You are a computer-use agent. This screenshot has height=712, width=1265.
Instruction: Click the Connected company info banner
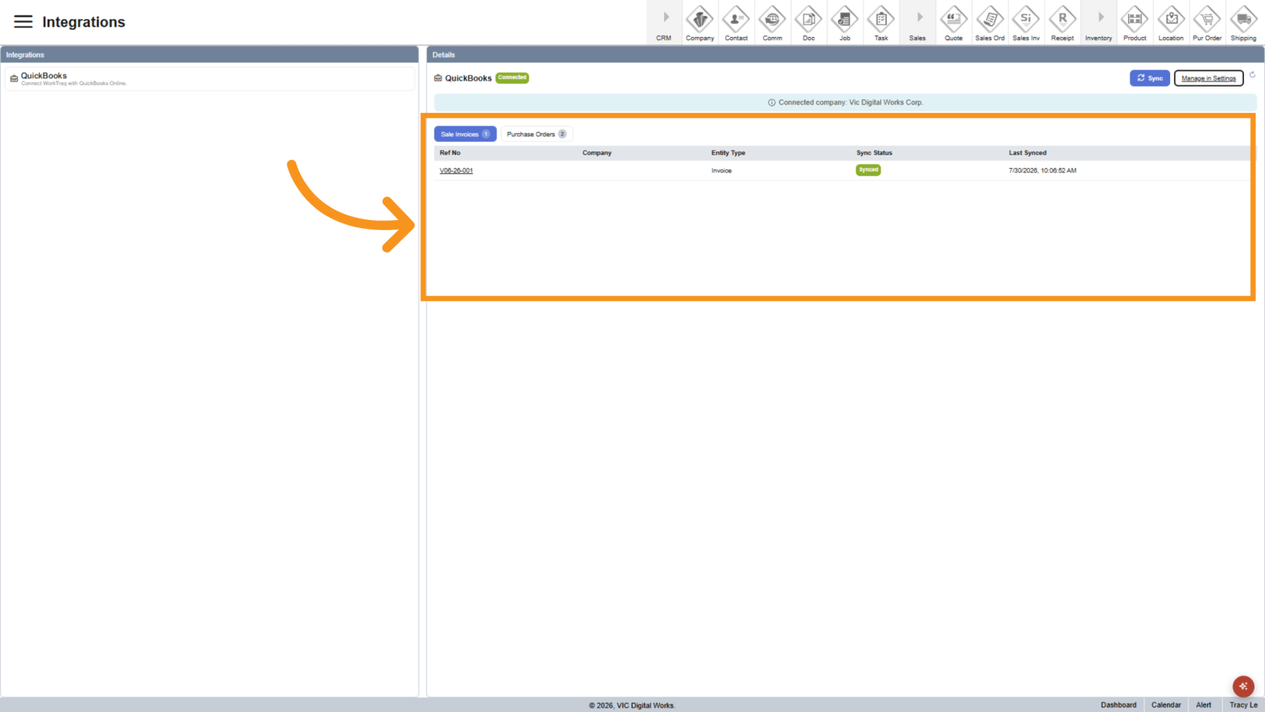tap(845, 102)
